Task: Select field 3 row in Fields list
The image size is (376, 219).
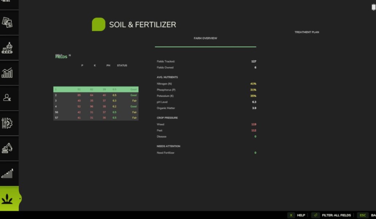Action: point(96,101)
